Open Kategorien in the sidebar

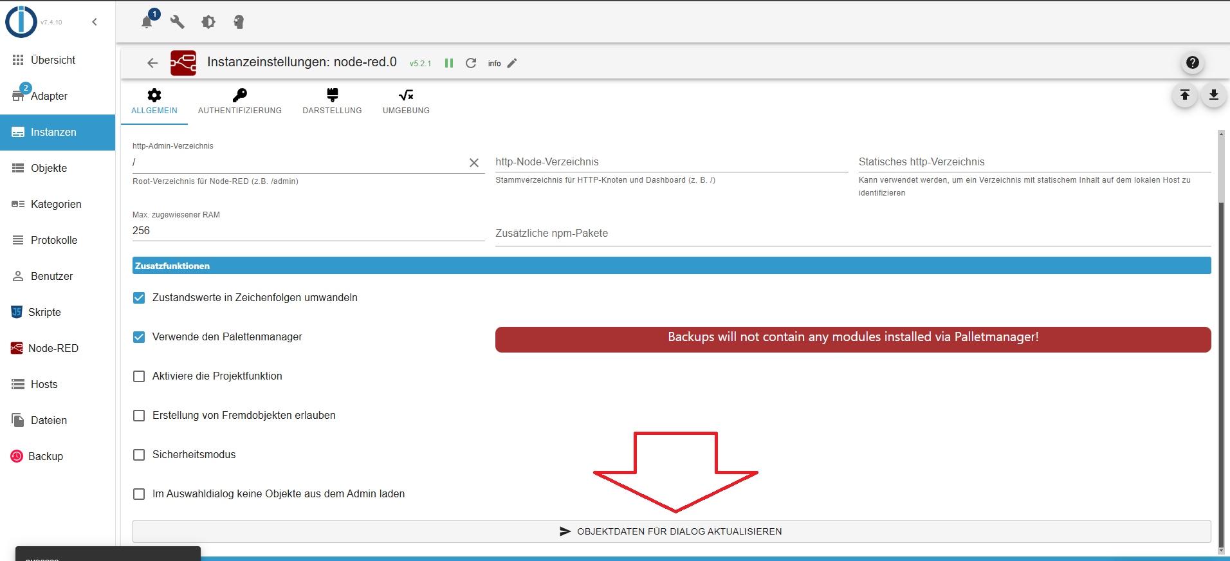click(x=57, y=204)
